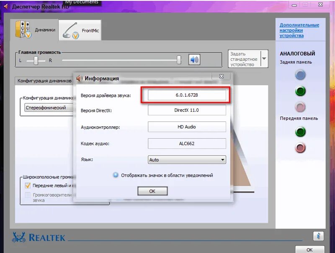This screenshot has width=335, height=253.
Task: Uncheck Передние левый и правый checkbox
Action: pyautogui.click(x=28, y=185)
